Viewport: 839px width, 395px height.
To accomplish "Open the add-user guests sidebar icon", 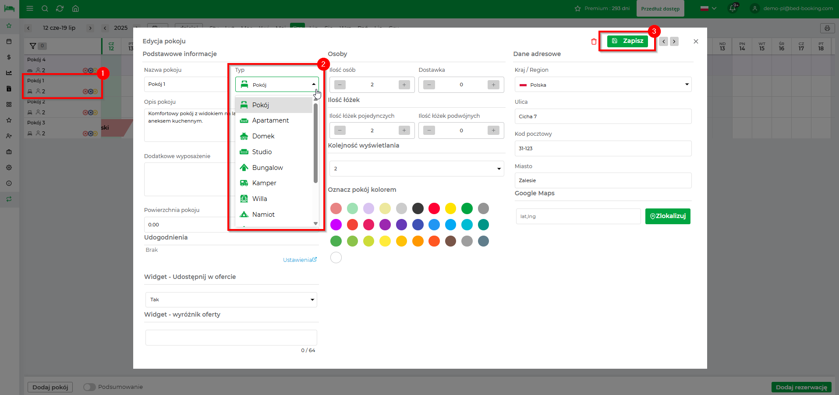I will [9, 136].
